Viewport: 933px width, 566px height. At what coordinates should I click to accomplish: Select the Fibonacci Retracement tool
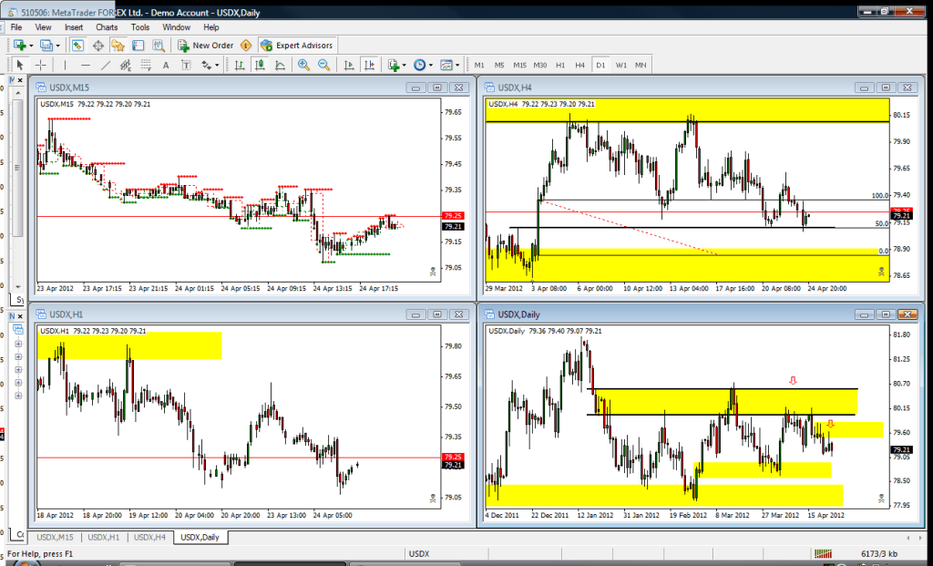[x=145, y=65]
